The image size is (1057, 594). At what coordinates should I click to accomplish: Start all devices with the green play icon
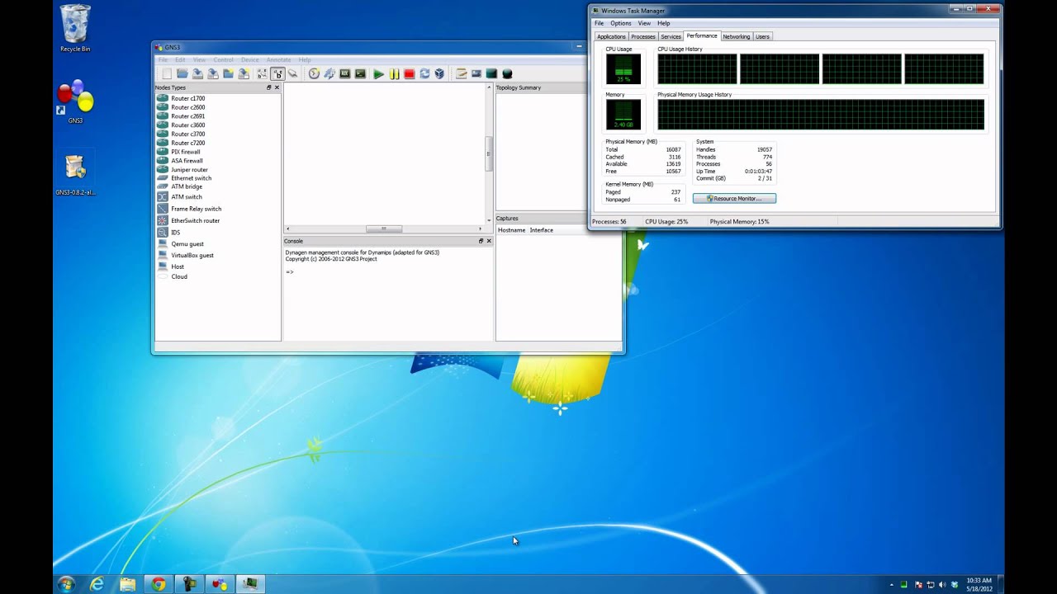tap(378, 73)
